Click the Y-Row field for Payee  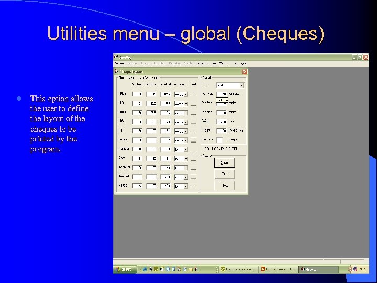pyautogui.click(x=137, y=186)
